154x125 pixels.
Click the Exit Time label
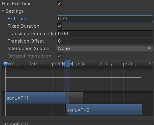[x=17, y=19]
